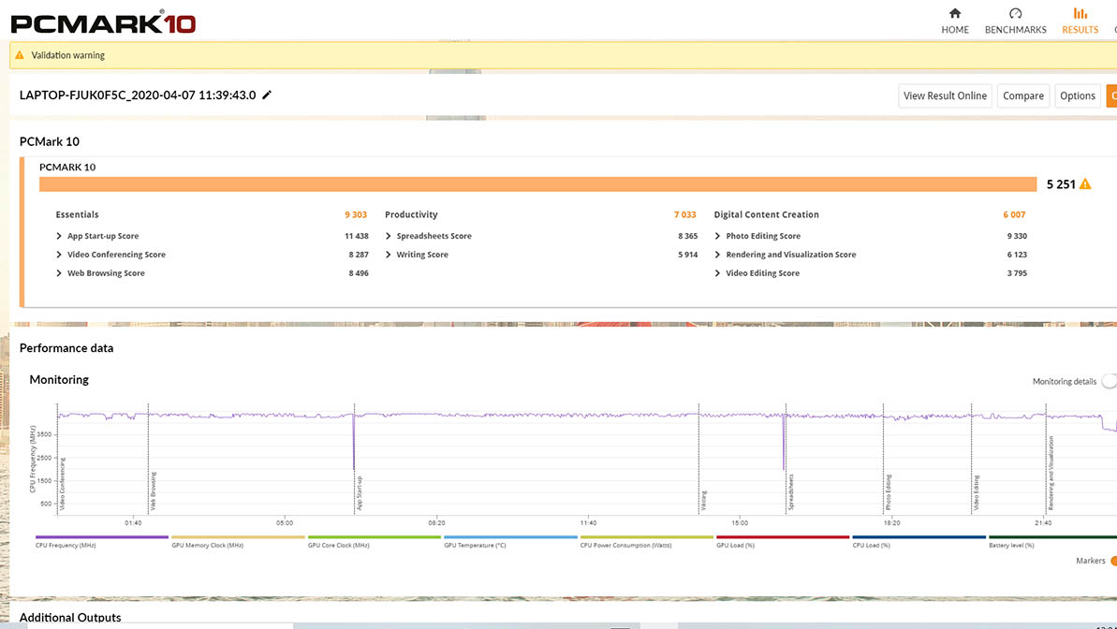Image resolution: width=1117 pixels, height=629 pixels.
Task: Click the purple CPU Frequency legend swatch
Action: click(x=102, y=537)
